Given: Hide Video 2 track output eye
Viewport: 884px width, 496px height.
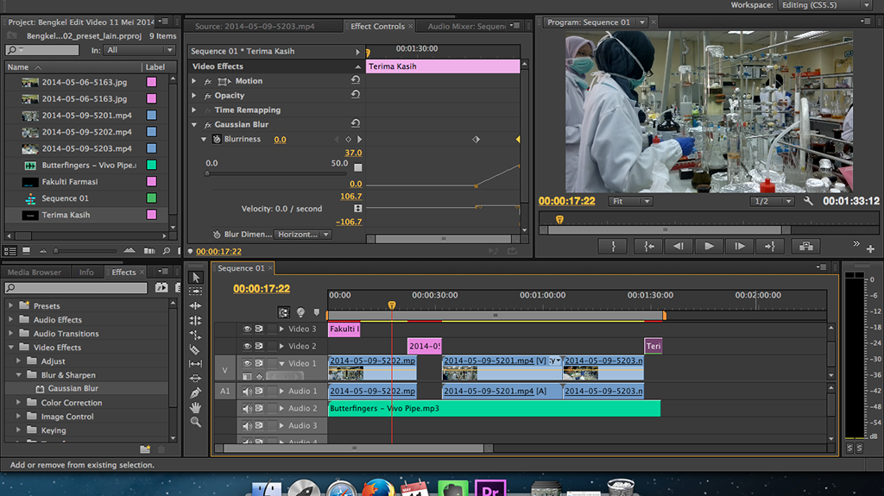Looking at the screenshot, I should click(247, 346).
